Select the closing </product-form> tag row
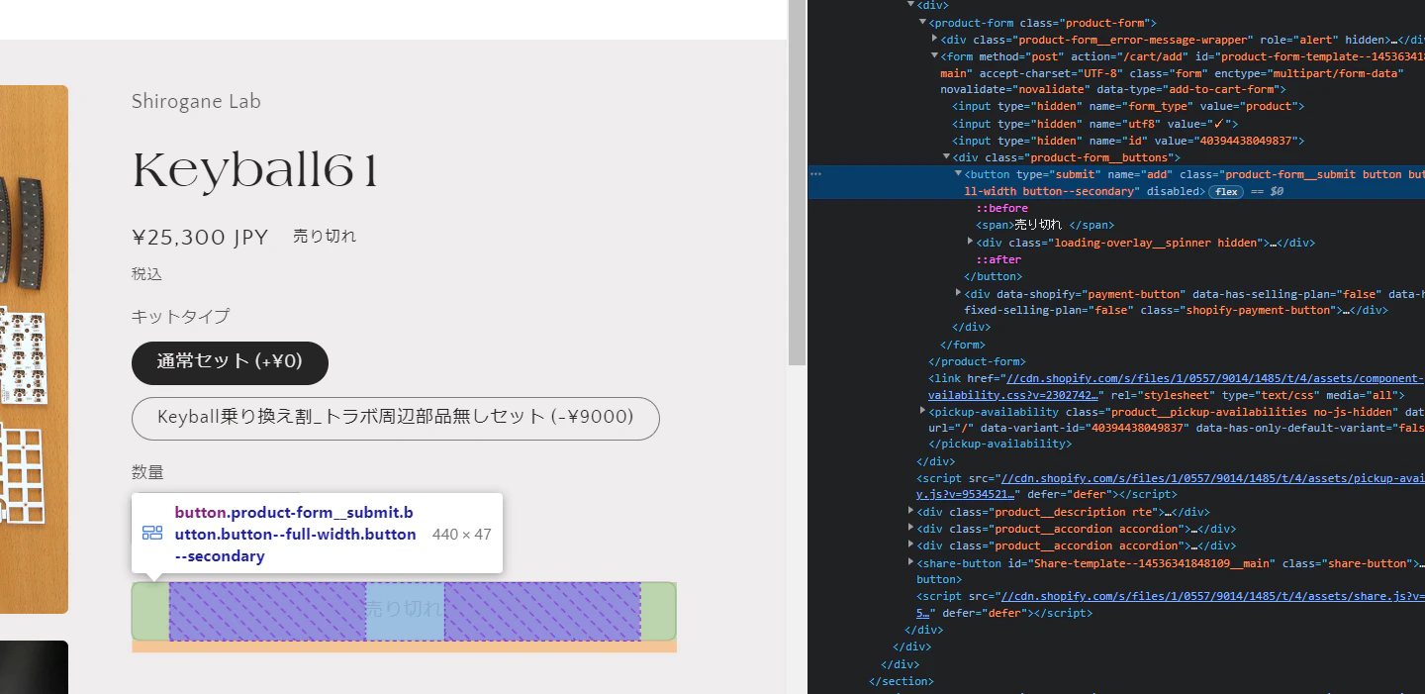The height and width of the screenshot is (694, 1425). (977, 361)
